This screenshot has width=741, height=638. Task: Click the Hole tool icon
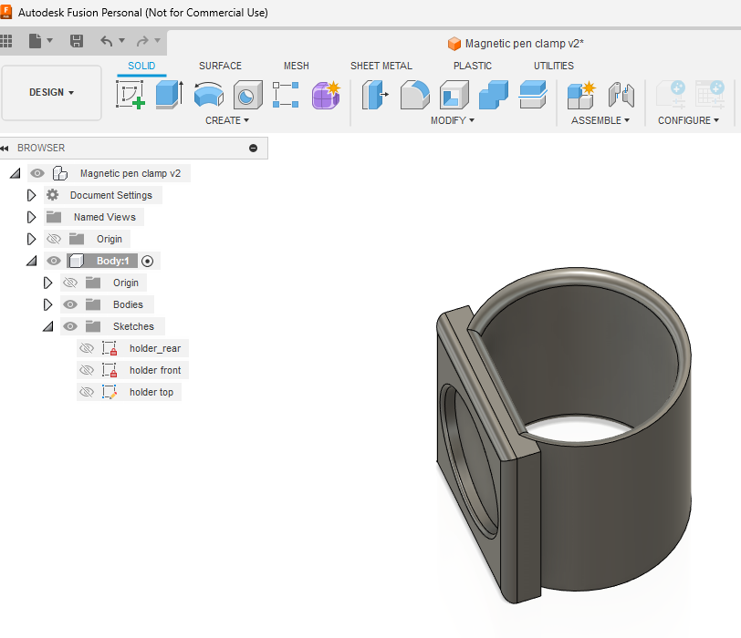click(x=247, y=95)
